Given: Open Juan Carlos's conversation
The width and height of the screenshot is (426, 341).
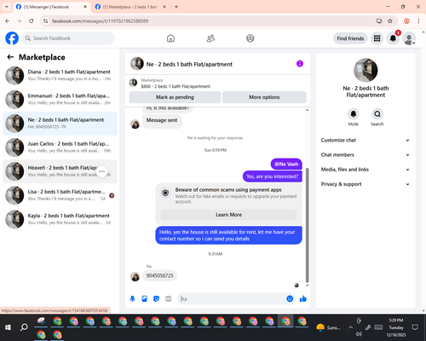Looking at the screenshot, I should coord(60,147).
